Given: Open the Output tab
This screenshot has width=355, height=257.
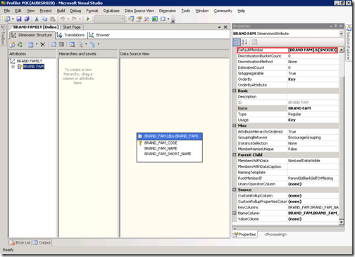Looking at the screenshot, I should pyautogui.click(x=42, y=243).
